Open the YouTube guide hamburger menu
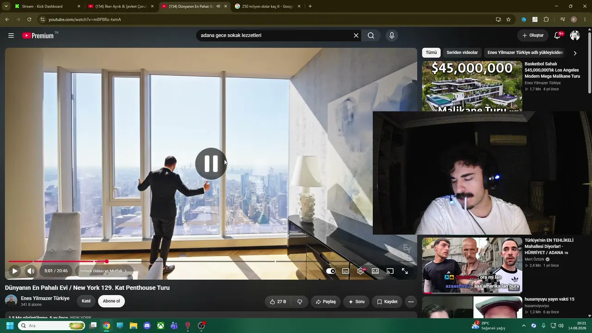Screen dimensions: 592x333 11,36
